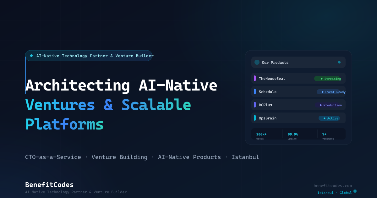Click the indigo bar beside BGPlus
The height and width of the screenshot is (198, 377).
point(255,105)
